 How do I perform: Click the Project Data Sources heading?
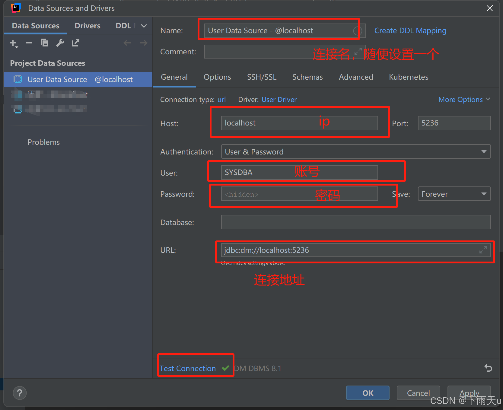click(48, 63)
